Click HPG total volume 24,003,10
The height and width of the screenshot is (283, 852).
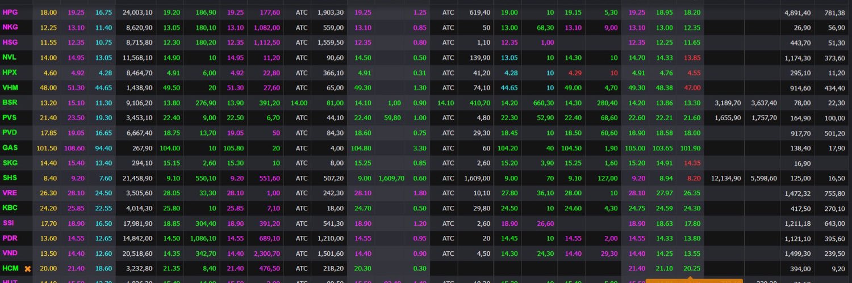point(137,12)
